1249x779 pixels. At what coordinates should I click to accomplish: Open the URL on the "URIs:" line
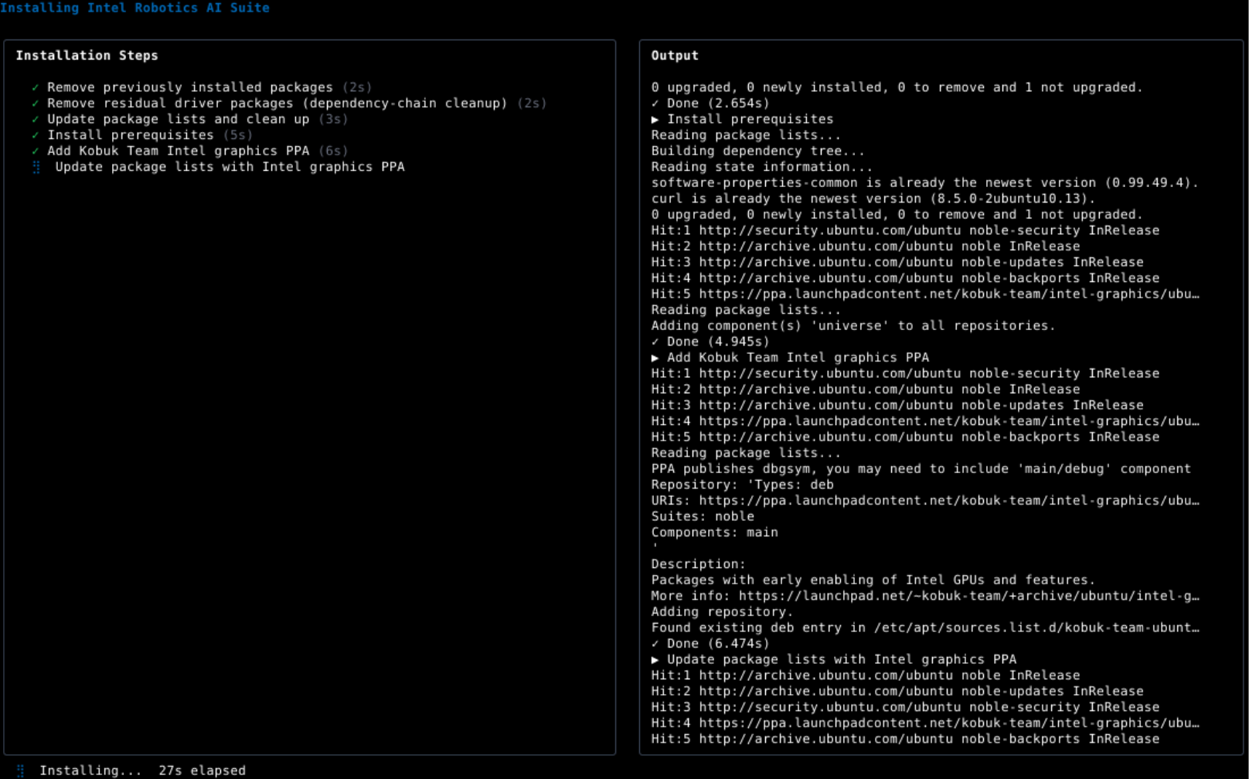pyautogui.click(x=949, y=501)
